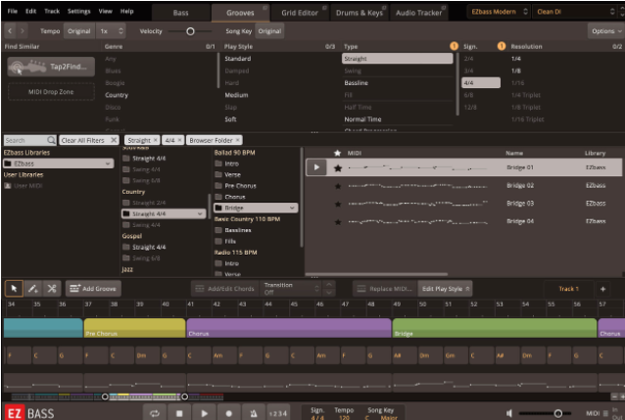
Task: Go forward with right arrow
Action: [23, 30]
